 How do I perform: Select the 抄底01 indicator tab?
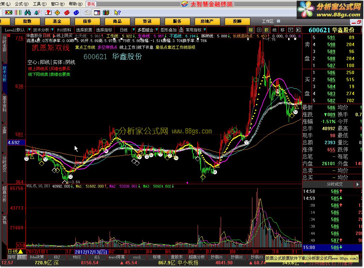pyautogui.click(x=217, y=257)
